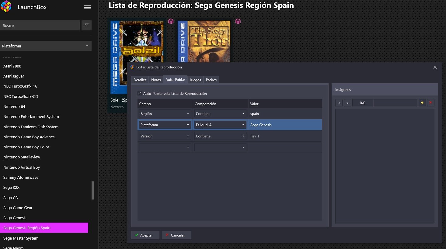
Task: Click the Buscar search field
Action: [40, 26]
